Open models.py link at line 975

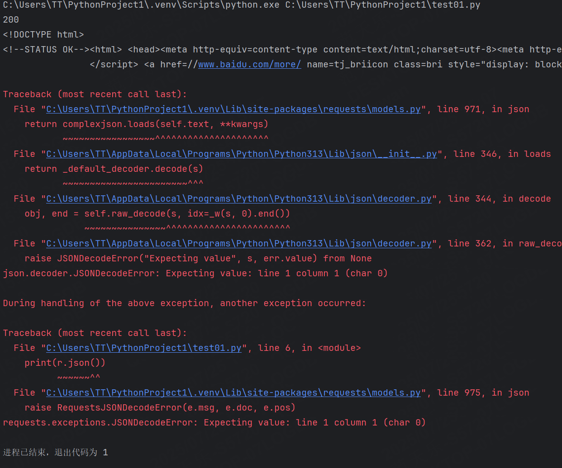233,392
